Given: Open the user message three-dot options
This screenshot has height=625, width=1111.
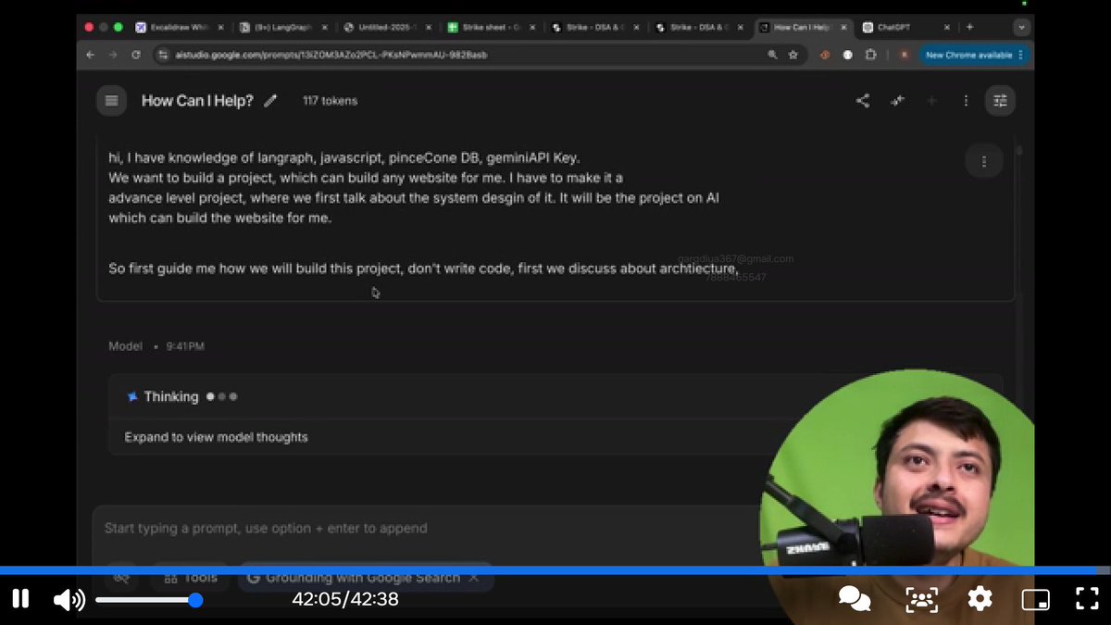Looking at the screenshot, I should coord(983,161).
